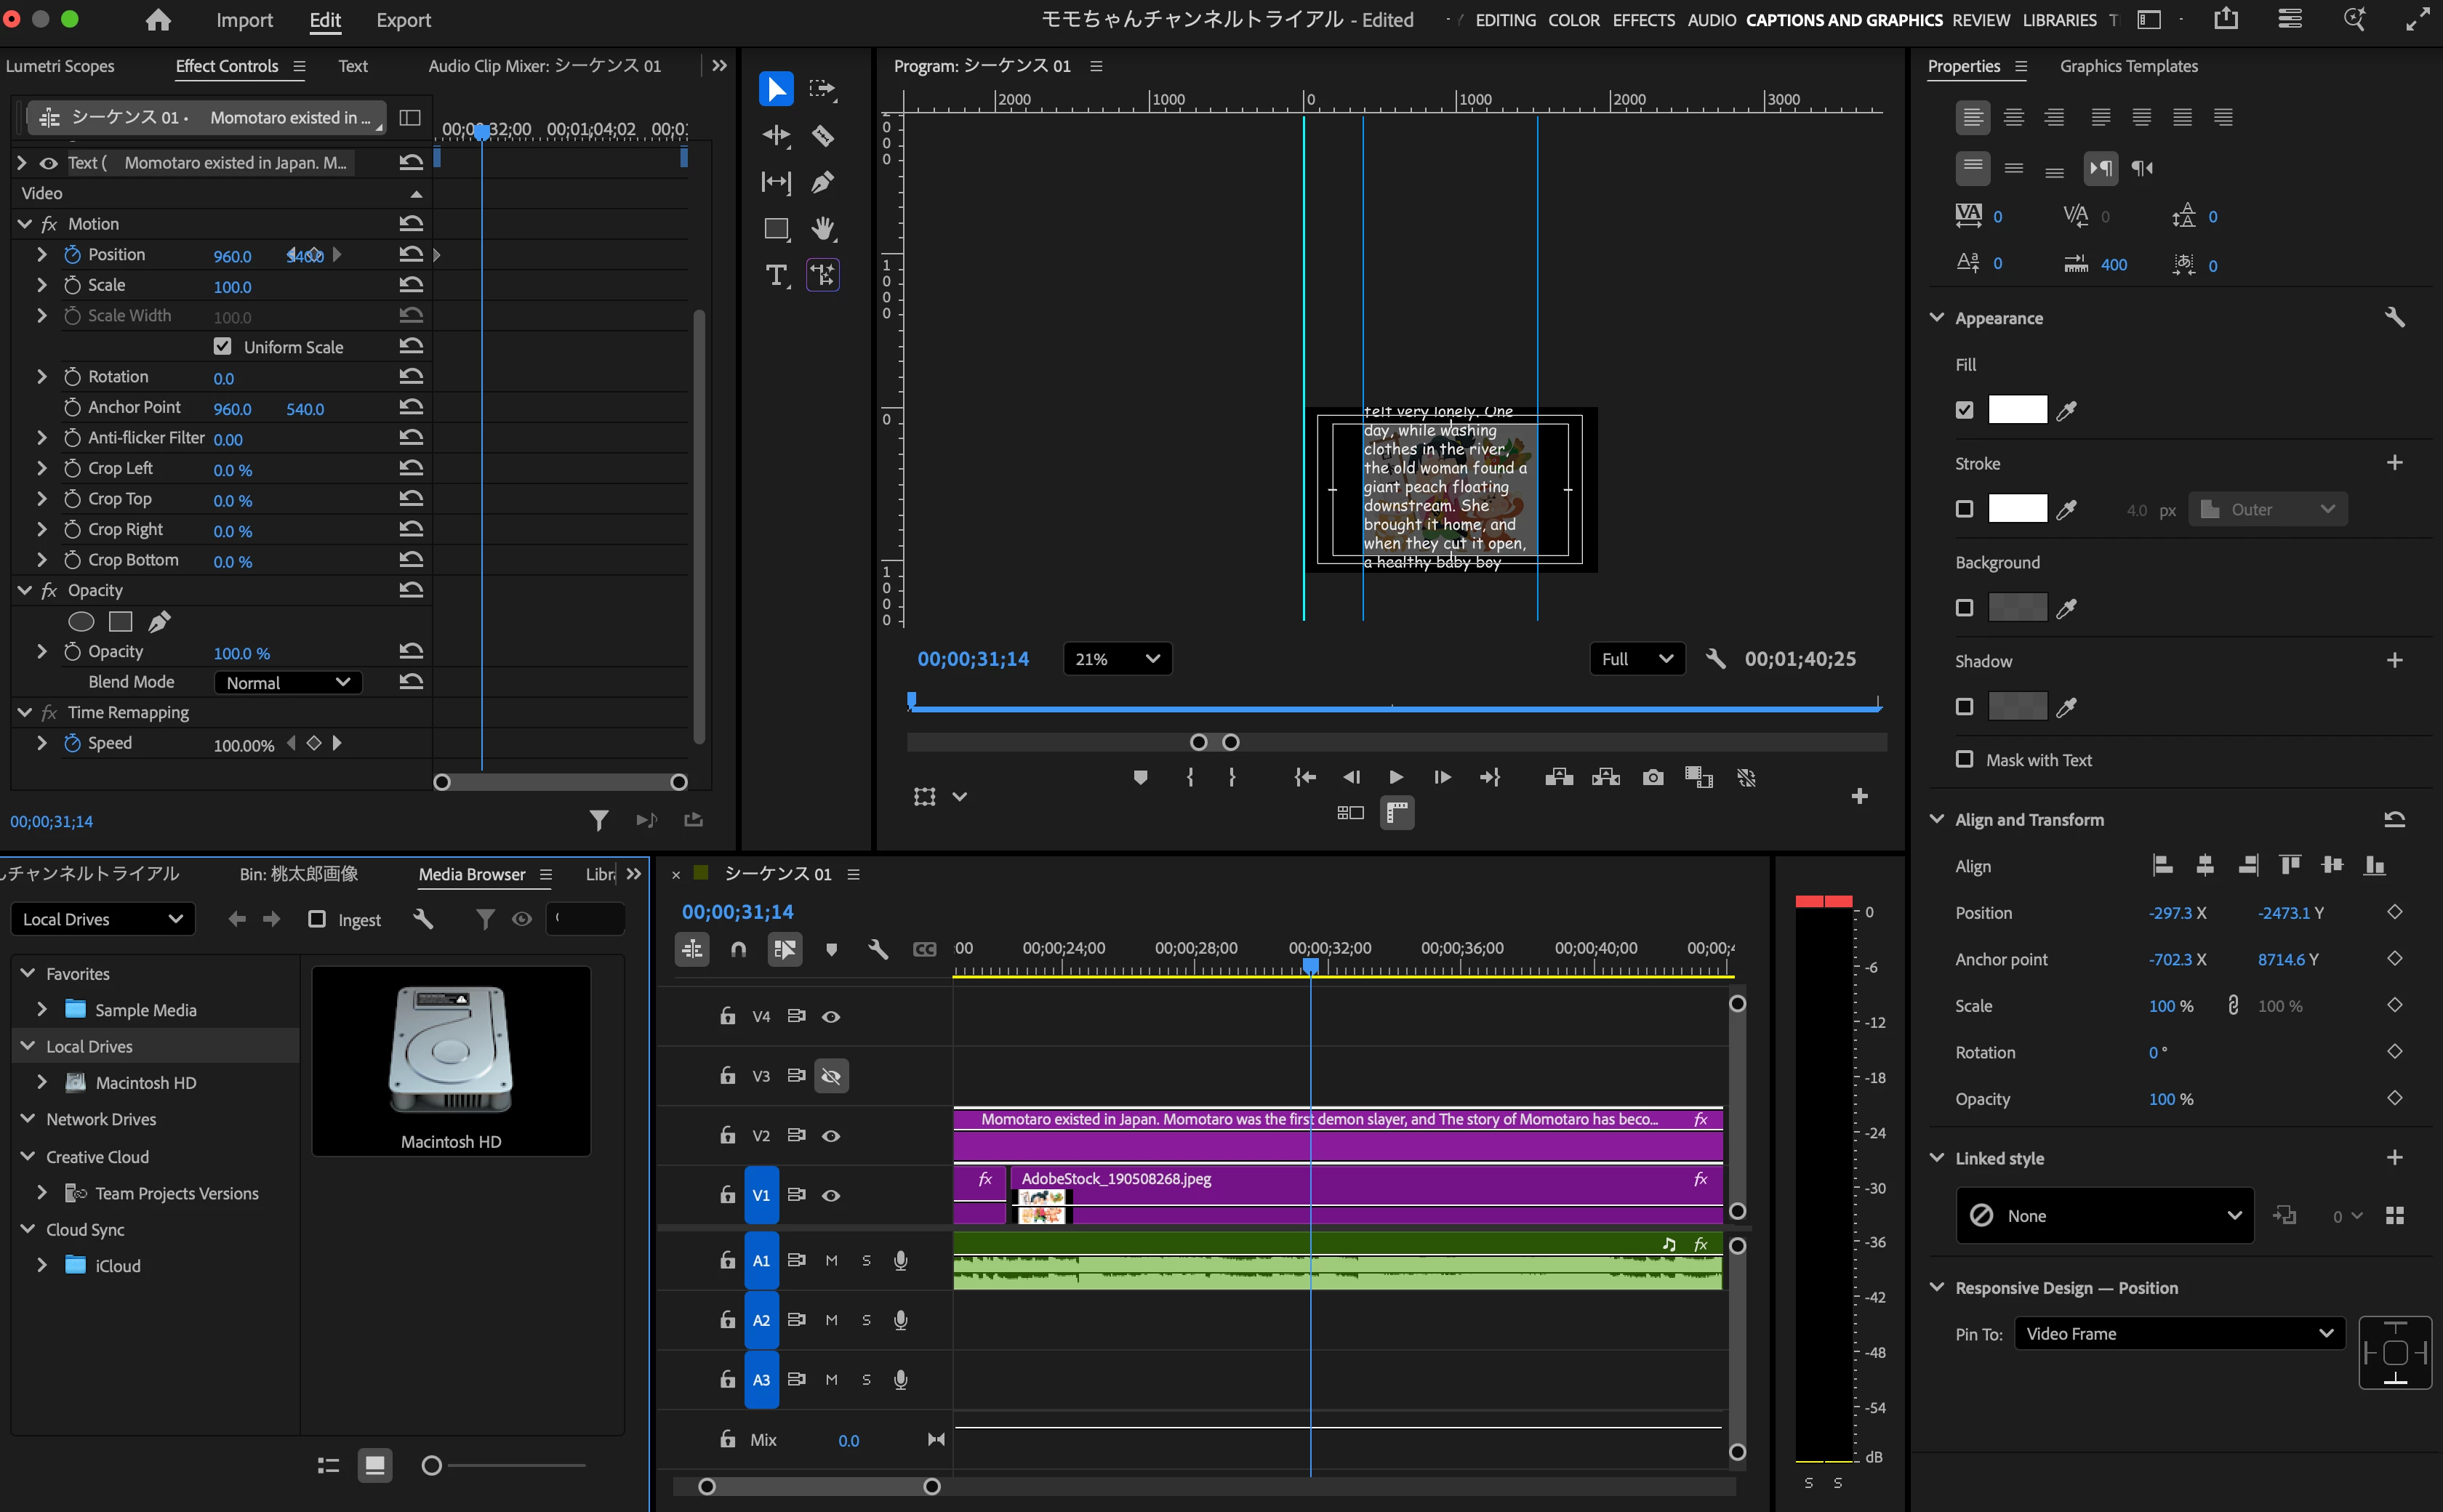Switch to the Graphics Templates tab

pos(2128,66)
